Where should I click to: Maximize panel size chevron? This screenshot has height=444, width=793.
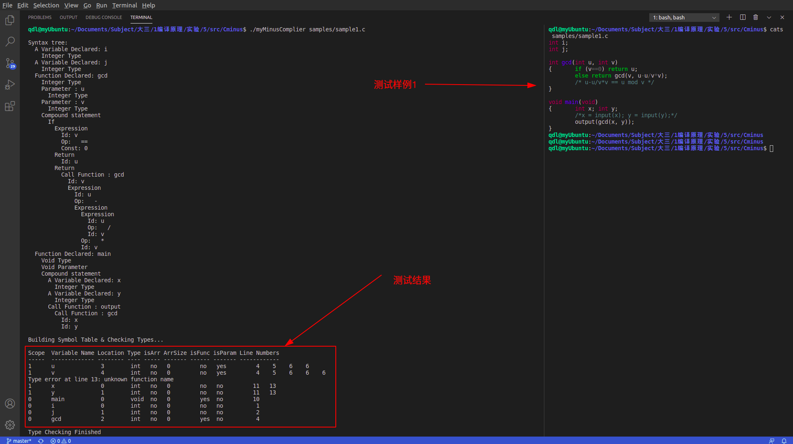click(x=769, y=17)
